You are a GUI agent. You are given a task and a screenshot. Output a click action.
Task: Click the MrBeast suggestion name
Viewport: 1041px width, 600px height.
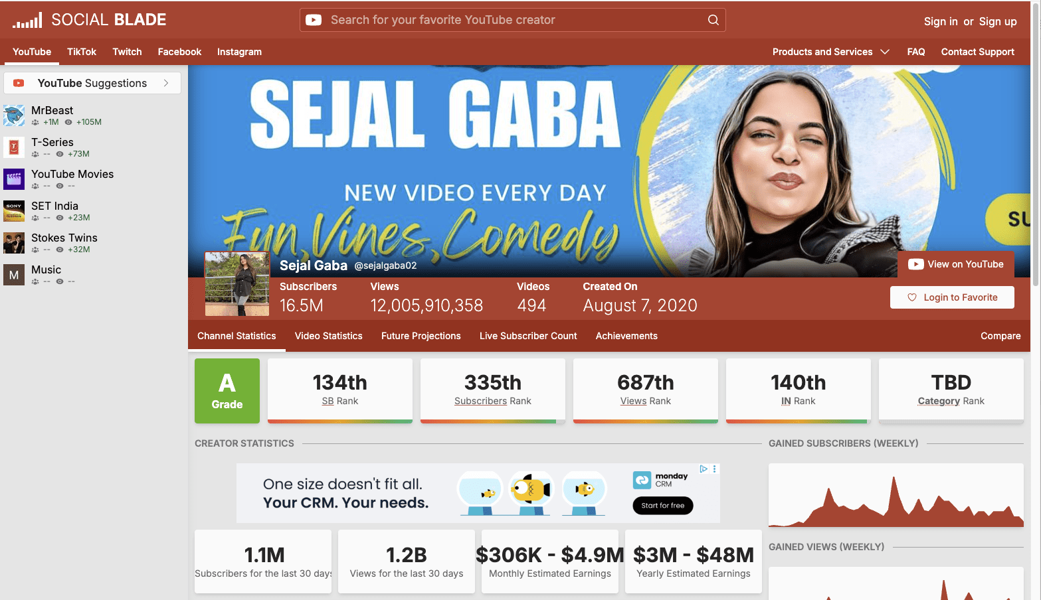tap(52, 110)
